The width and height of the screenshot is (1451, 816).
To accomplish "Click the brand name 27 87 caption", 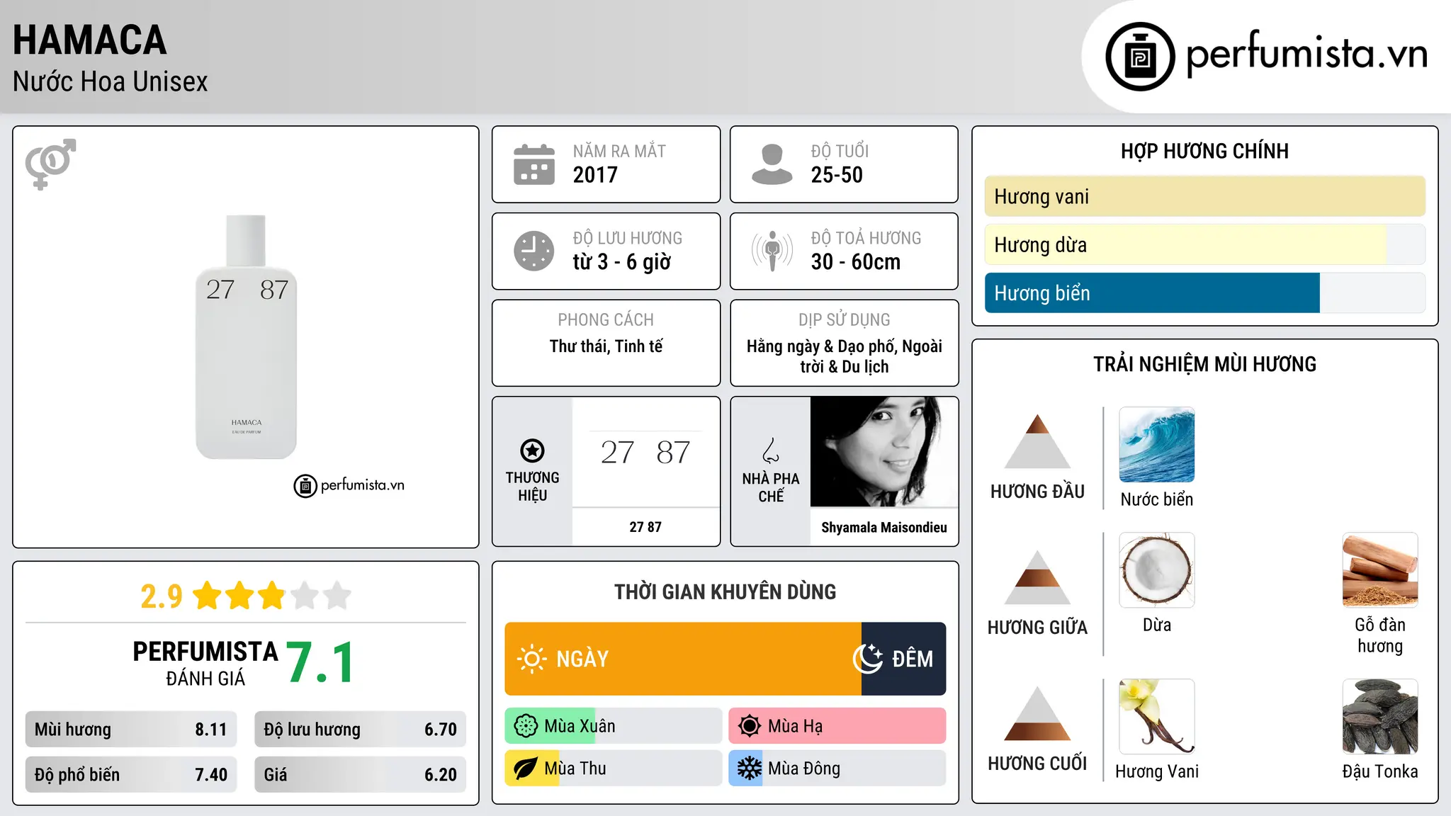I will [645, 527].
